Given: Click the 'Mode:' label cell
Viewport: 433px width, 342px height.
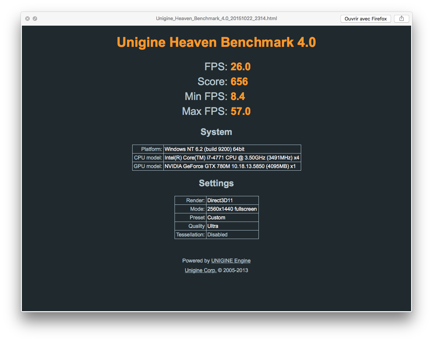Looking at the screenshot, I should click(191, 209).
